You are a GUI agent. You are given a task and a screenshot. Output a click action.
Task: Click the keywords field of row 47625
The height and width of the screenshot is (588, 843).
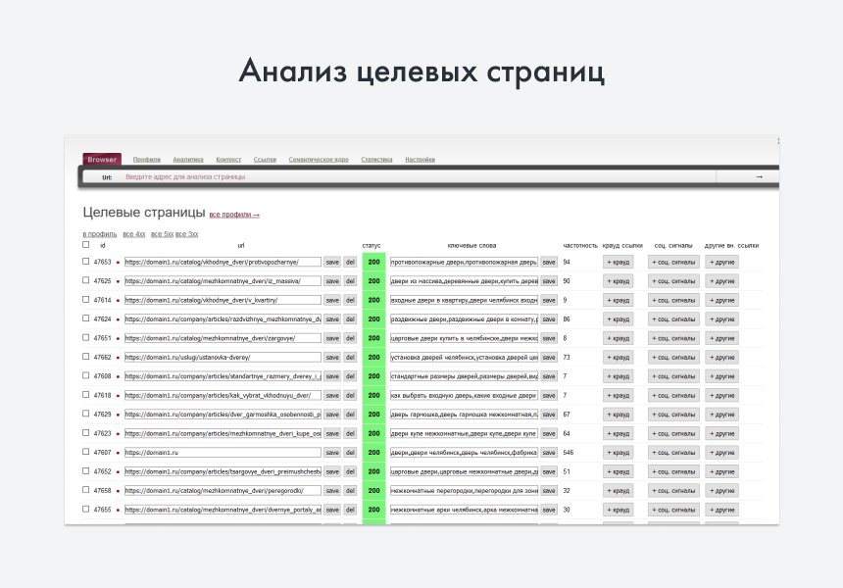pos(464,281)
